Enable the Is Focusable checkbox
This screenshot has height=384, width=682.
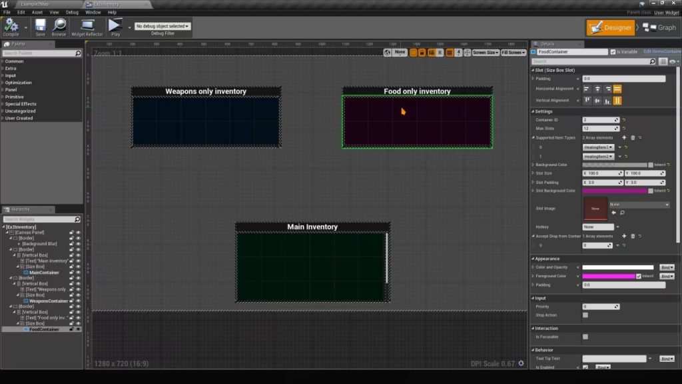tap(585, 337)
